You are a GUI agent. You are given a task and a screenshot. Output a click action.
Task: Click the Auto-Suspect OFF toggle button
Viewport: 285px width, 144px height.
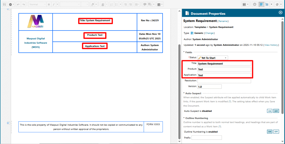(x=276, y=111)
